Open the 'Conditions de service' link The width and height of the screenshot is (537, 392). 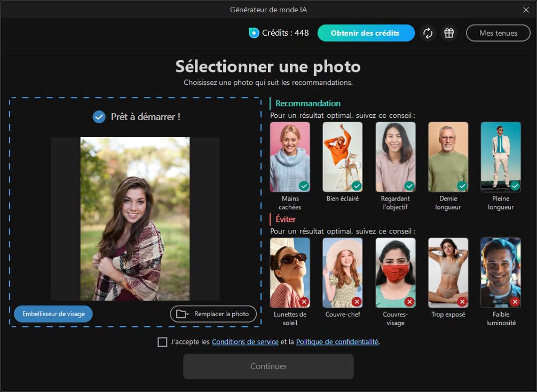tap(245, 342)
